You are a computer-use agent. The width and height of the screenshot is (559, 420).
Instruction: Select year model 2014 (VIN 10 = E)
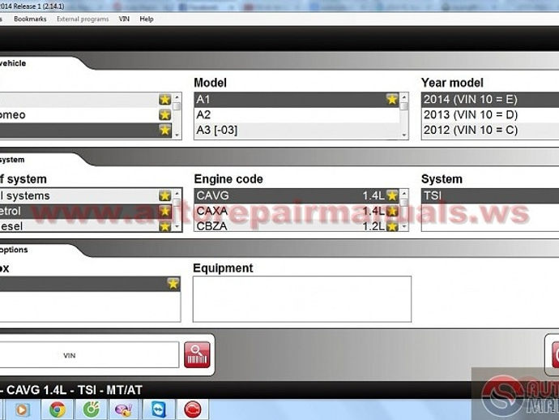(x=490, y=100)
